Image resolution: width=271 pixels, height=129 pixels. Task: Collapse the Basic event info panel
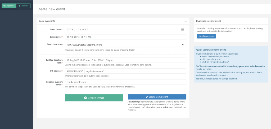tap(186, 21)
